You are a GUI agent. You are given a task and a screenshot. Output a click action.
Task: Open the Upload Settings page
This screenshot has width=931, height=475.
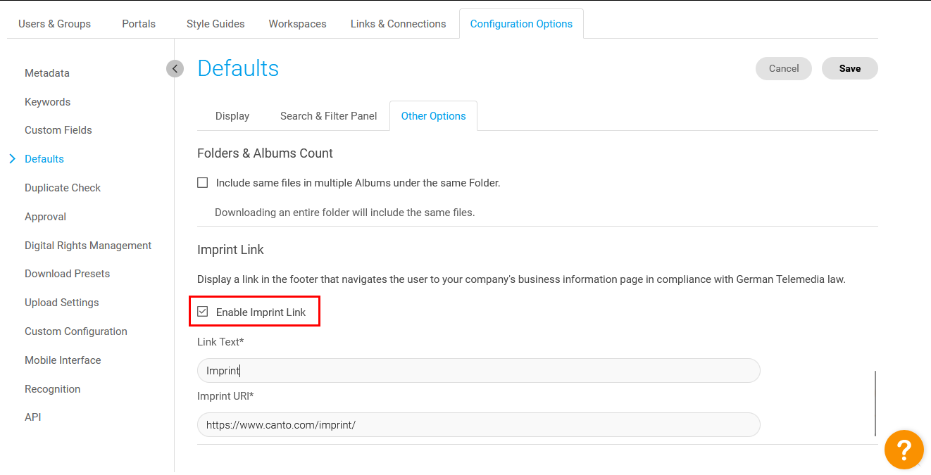61,302
